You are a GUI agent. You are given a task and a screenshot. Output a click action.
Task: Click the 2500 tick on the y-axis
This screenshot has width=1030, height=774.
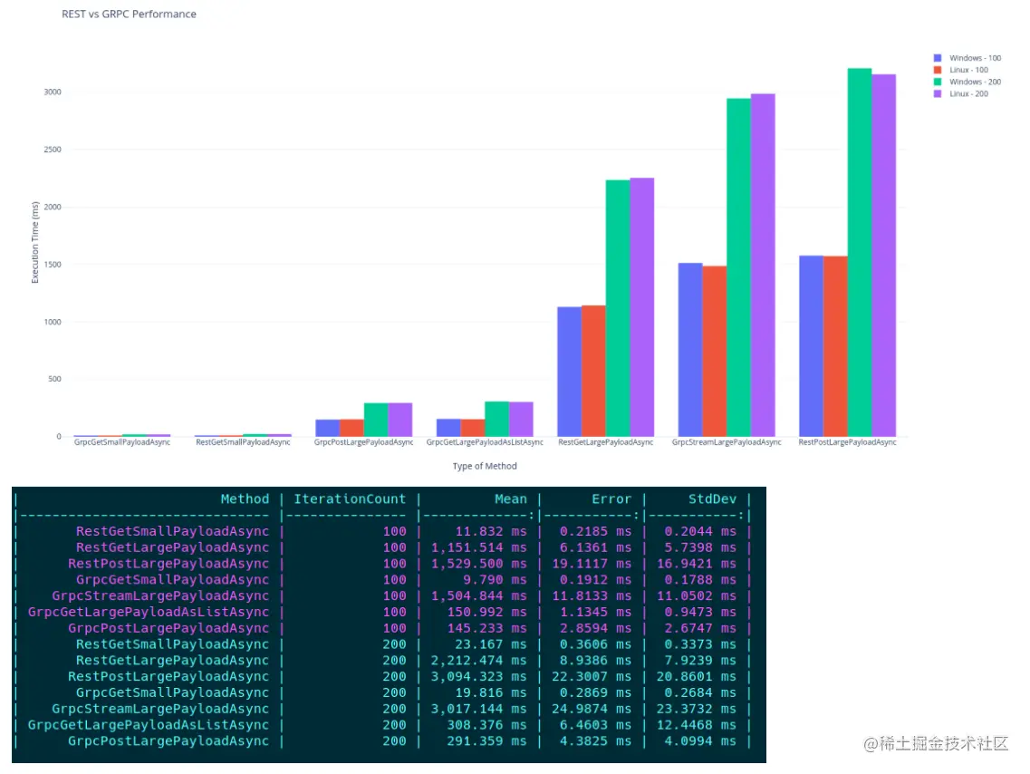(53, 150)
